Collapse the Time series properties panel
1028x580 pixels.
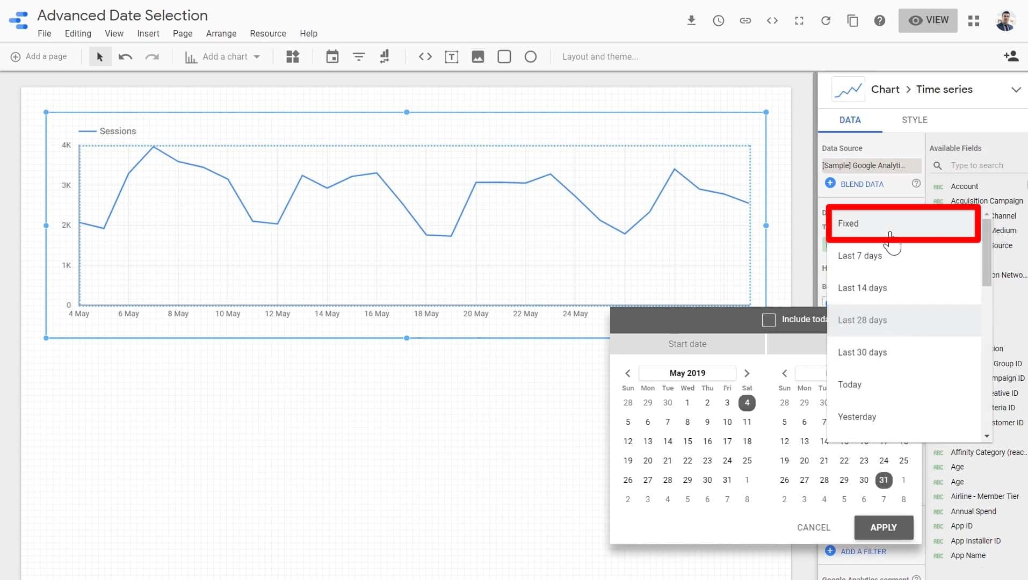[1017, 89]
